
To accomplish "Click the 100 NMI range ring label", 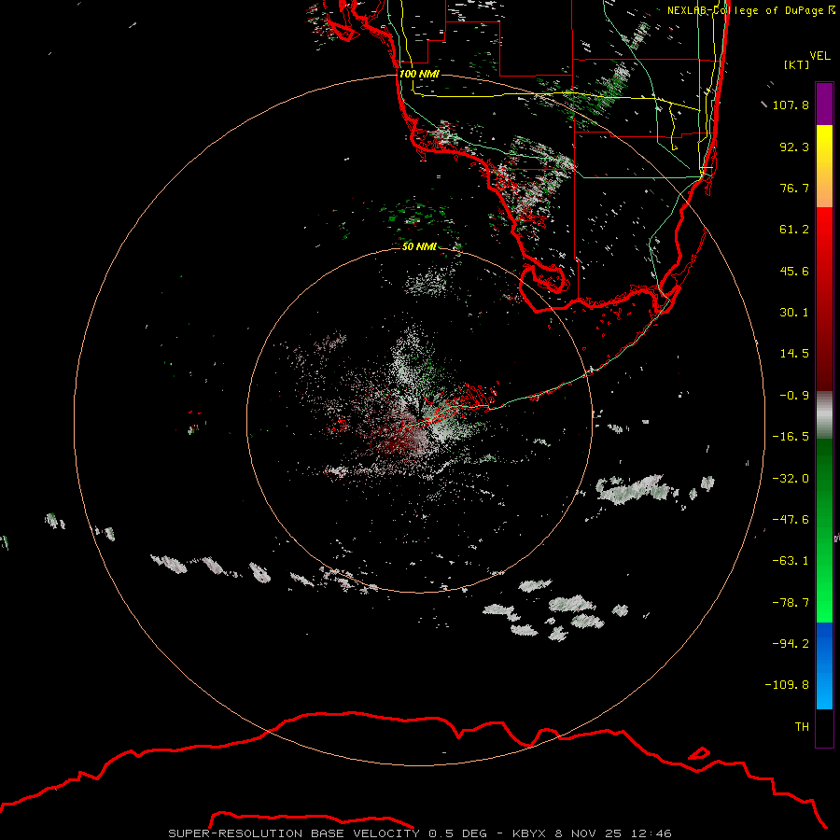I will click(419, 74).
